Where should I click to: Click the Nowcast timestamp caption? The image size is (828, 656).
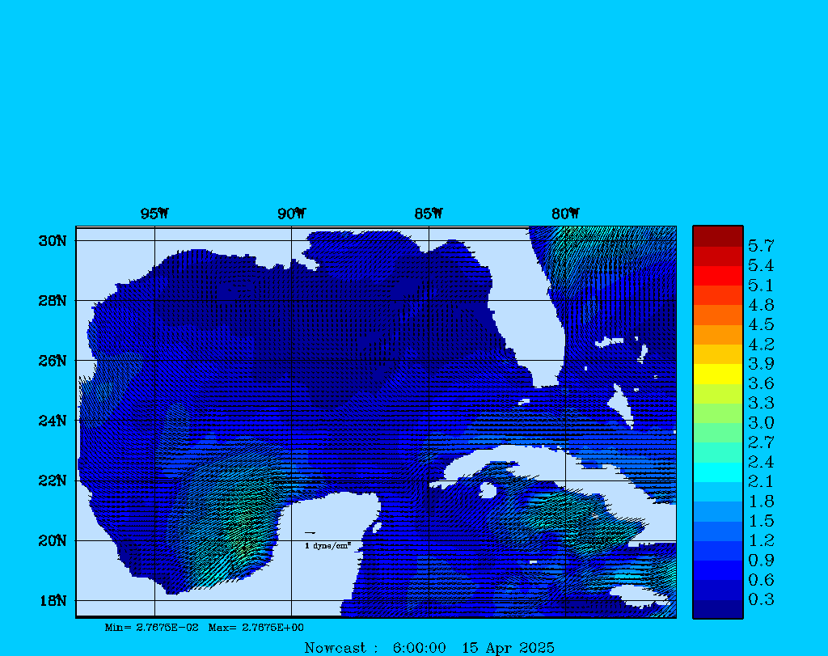coord(429,648)
